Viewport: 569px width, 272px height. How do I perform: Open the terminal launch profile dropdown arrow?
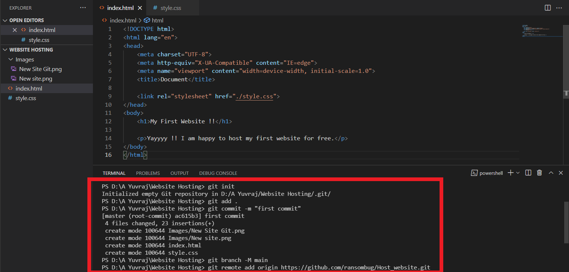tap(517, 173)
